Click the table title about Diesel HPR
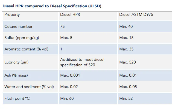The image size is (175, 109). click(x=52, y=6)
